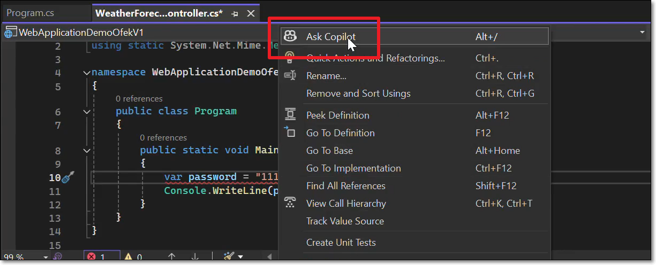Go to previous issue with the up arrow
This screenshot has width=656, height=265.
pos(172,258)
